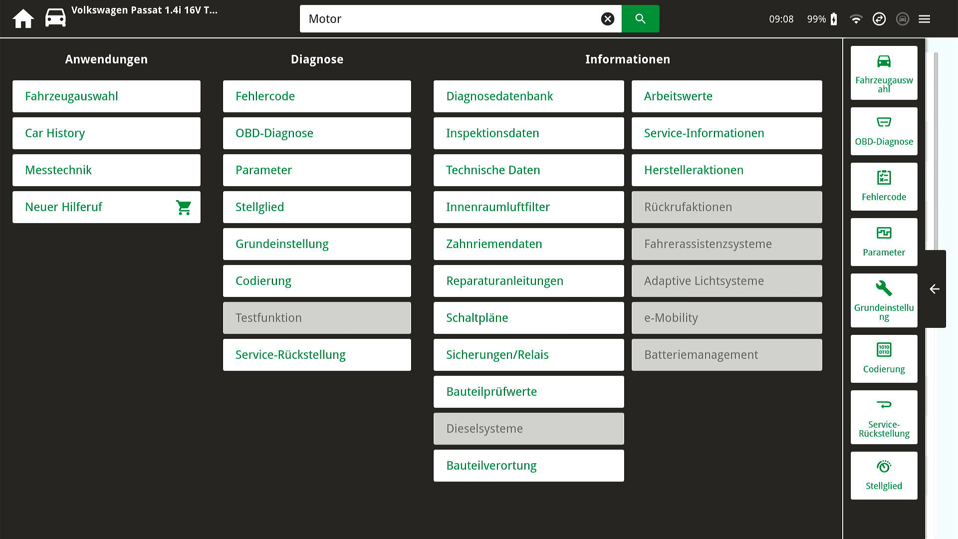
Task: Click the Wi-Fi status icon
Action: click(x=856, y=19)
